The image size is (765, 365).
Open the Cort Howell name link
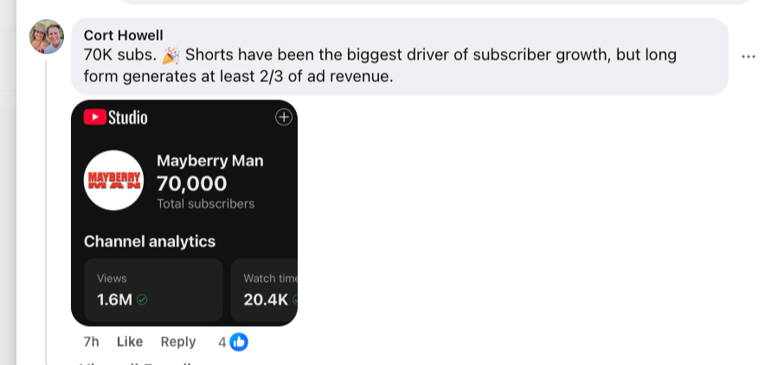click(121, 35)
